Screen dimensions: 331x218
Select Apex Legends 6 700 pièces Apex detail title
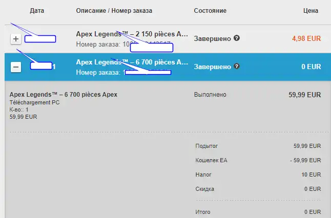pos(64,95)
